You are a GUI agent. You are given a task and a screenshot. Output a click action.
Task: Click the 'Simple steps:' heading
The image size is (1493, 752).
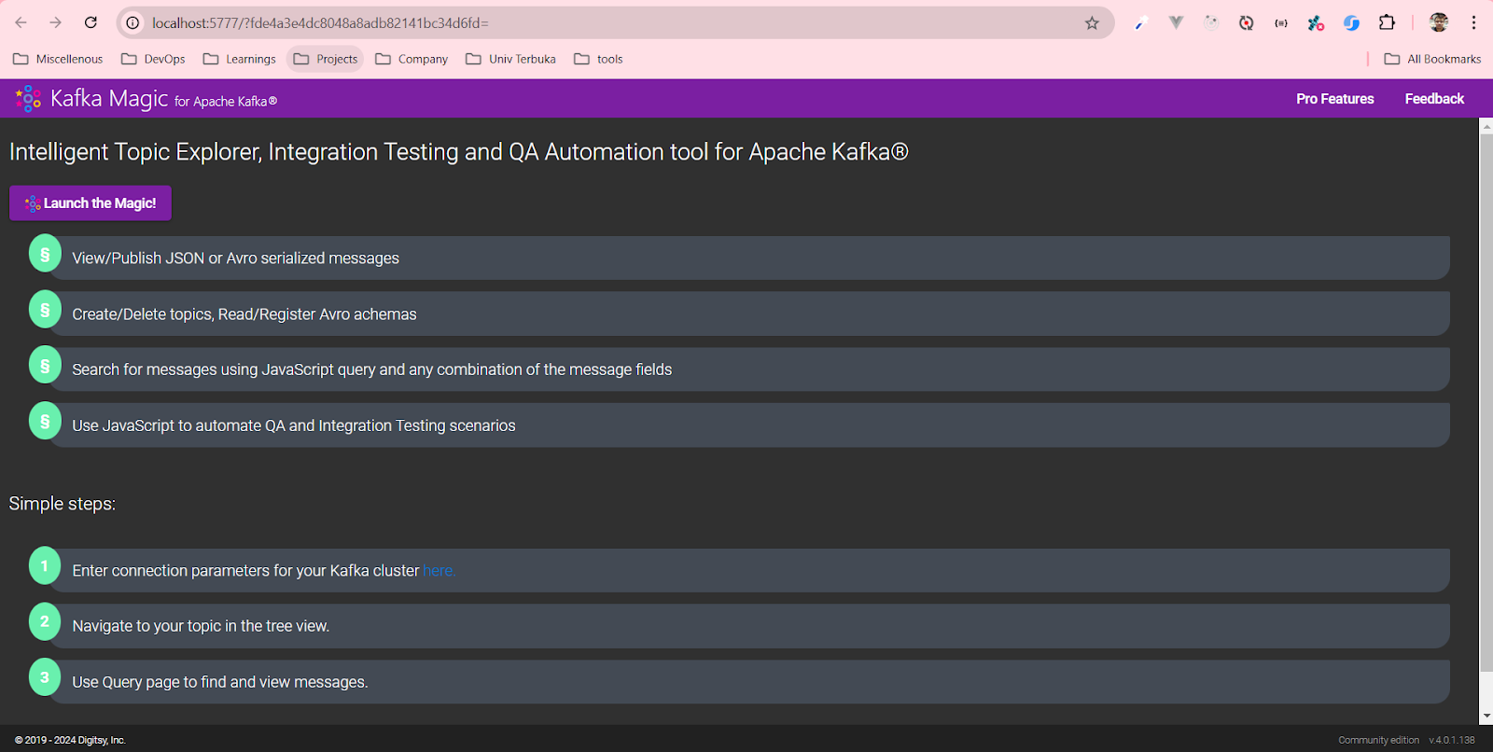coord(63,504)
